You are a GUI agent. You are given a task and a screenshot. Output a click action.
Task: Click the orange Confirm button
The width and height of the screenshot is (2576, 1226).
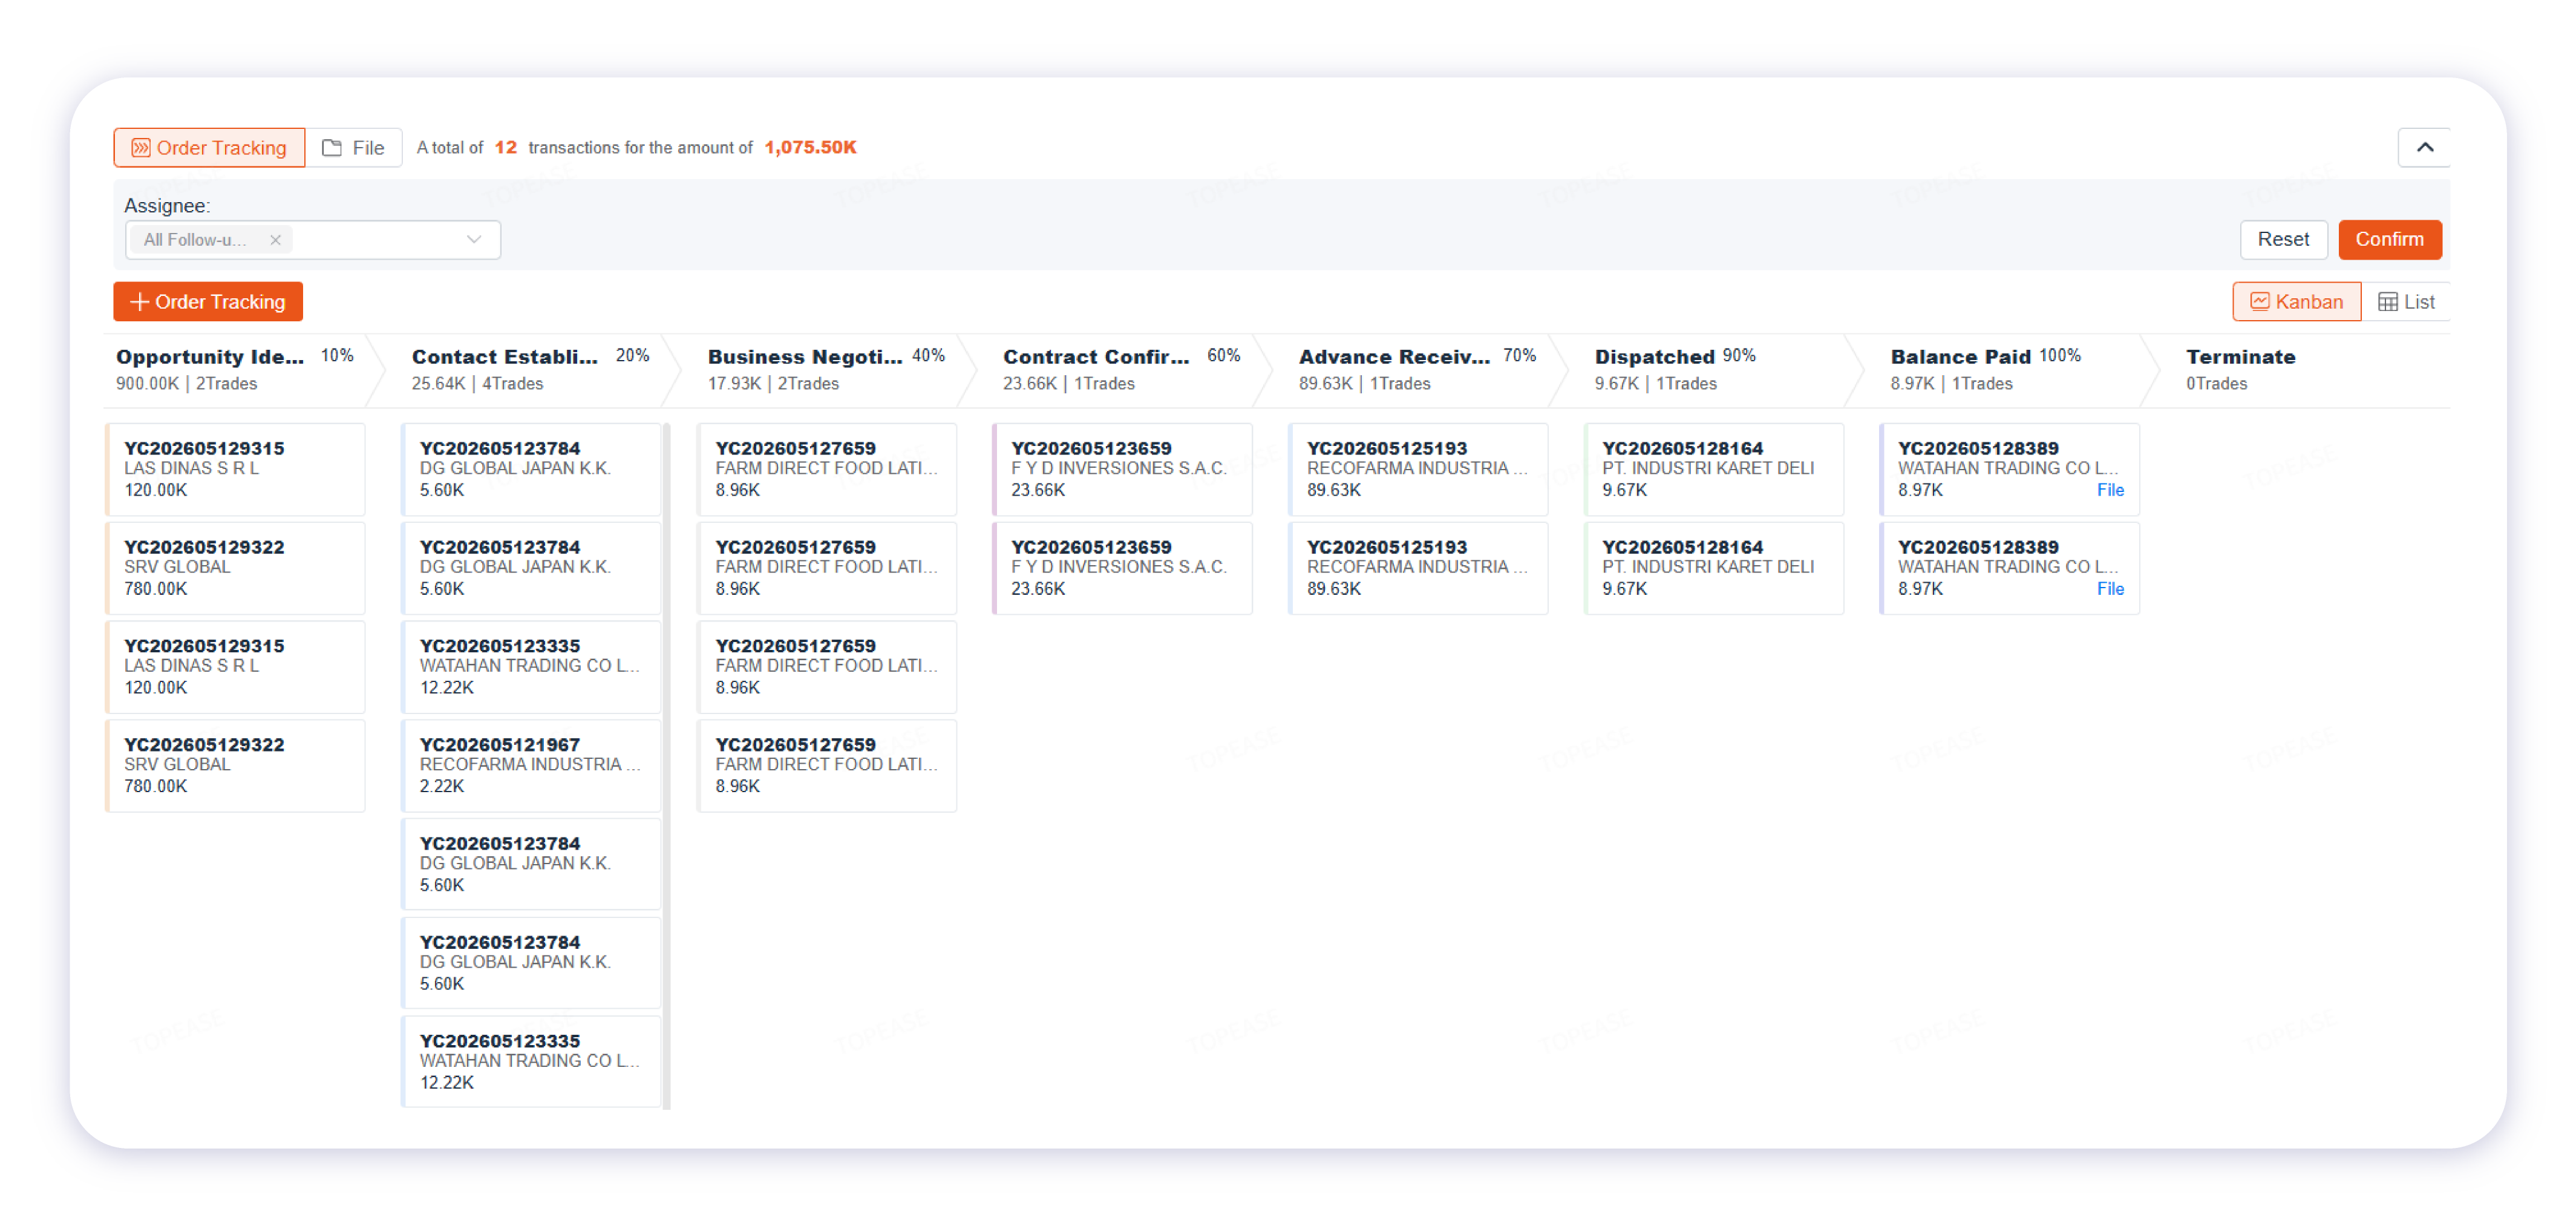point(2389,239)
